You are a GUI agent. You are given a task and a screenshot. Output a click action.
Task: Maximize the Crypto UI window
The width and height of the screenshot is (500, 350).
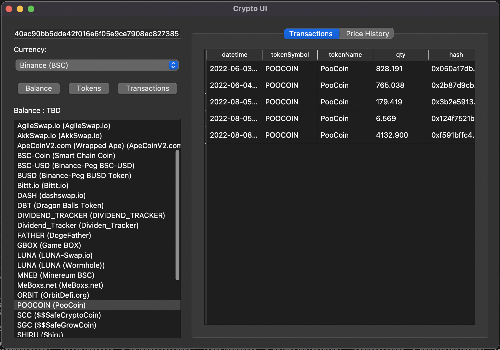[x=31, y=9]
